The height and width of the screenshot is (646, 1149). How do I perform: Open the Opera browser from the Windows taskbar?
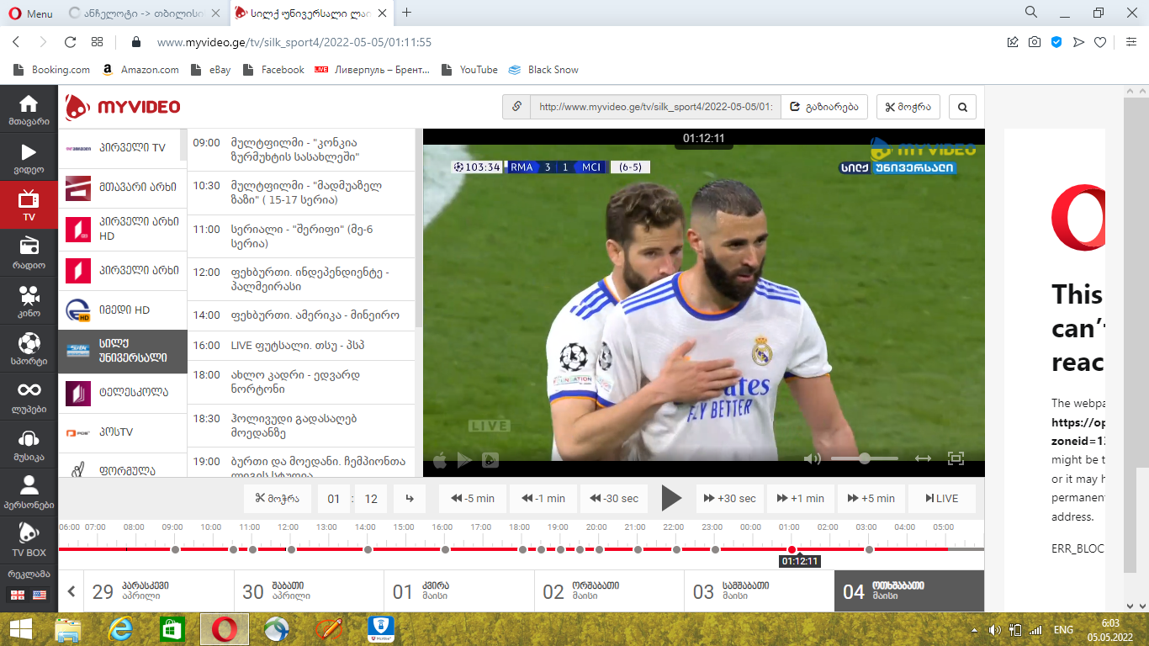224,629
